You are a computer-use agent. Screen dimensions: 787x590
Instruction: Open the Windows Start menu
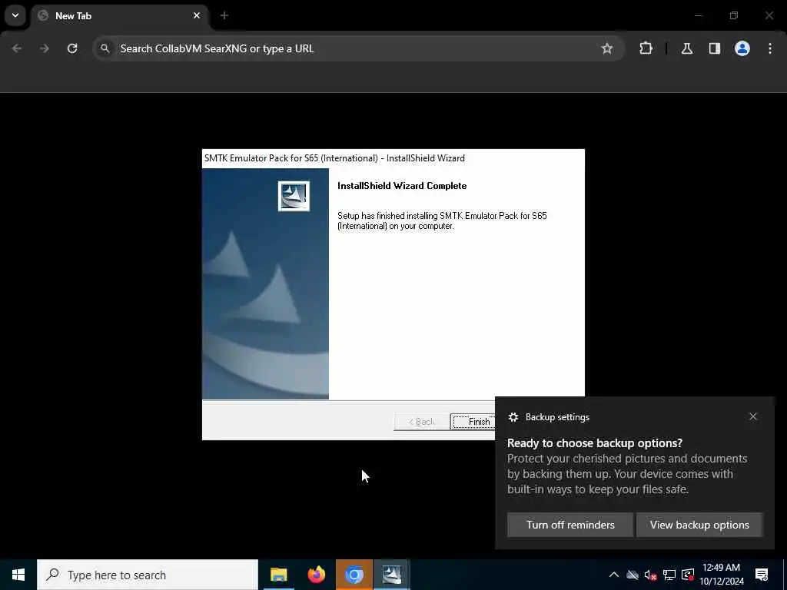tap(18, 575)
